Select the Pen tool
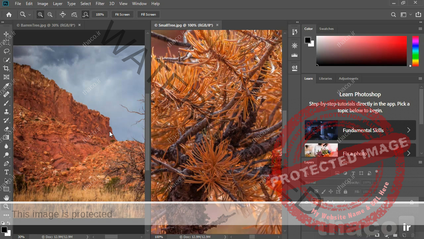The image size is (424, 239). 6,163
